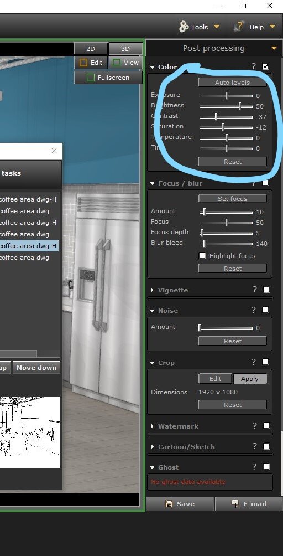283x556 pixels.
Task: Click the Exposure slider
Action: [226, 96]
